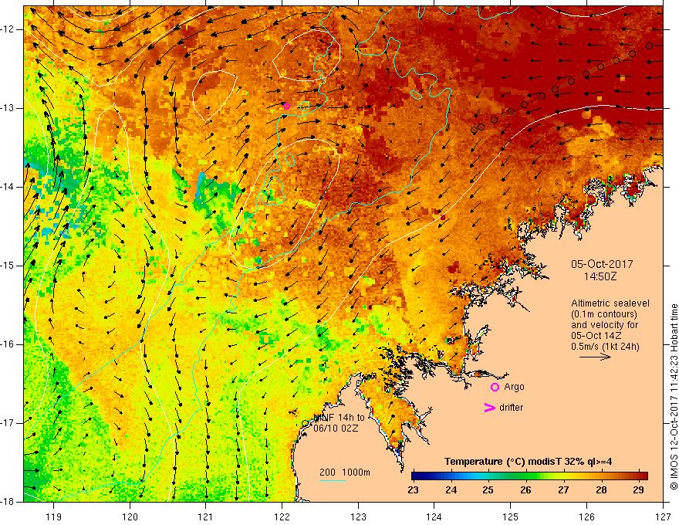Click the northeasternmost ship track circle
Image resolution: width=679 pixels, height=525 pixels.
649,46
